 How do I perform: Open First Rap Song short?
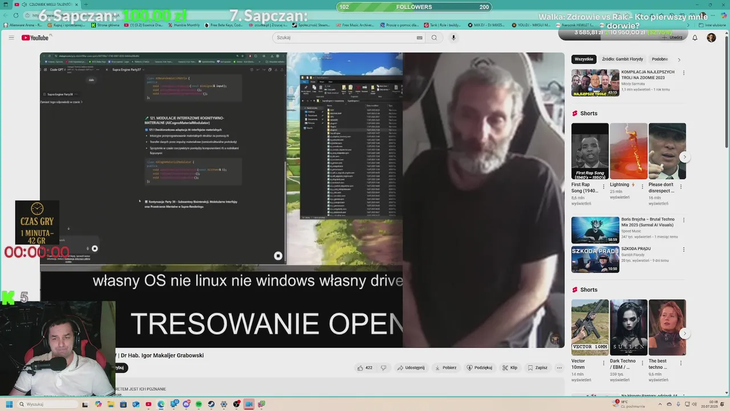[590, 151]
